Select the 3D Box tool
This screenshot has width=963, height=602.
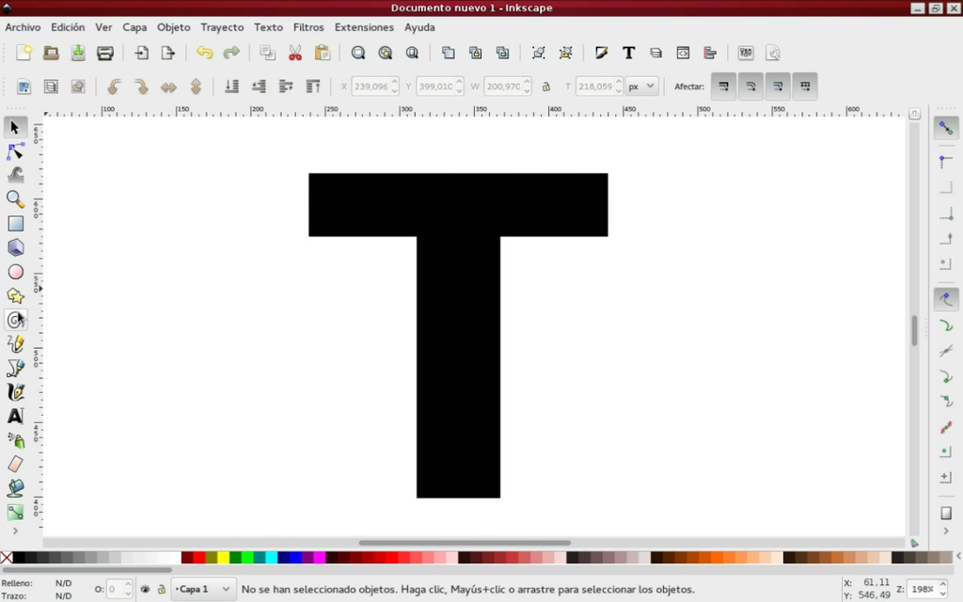tap(15, 247)
